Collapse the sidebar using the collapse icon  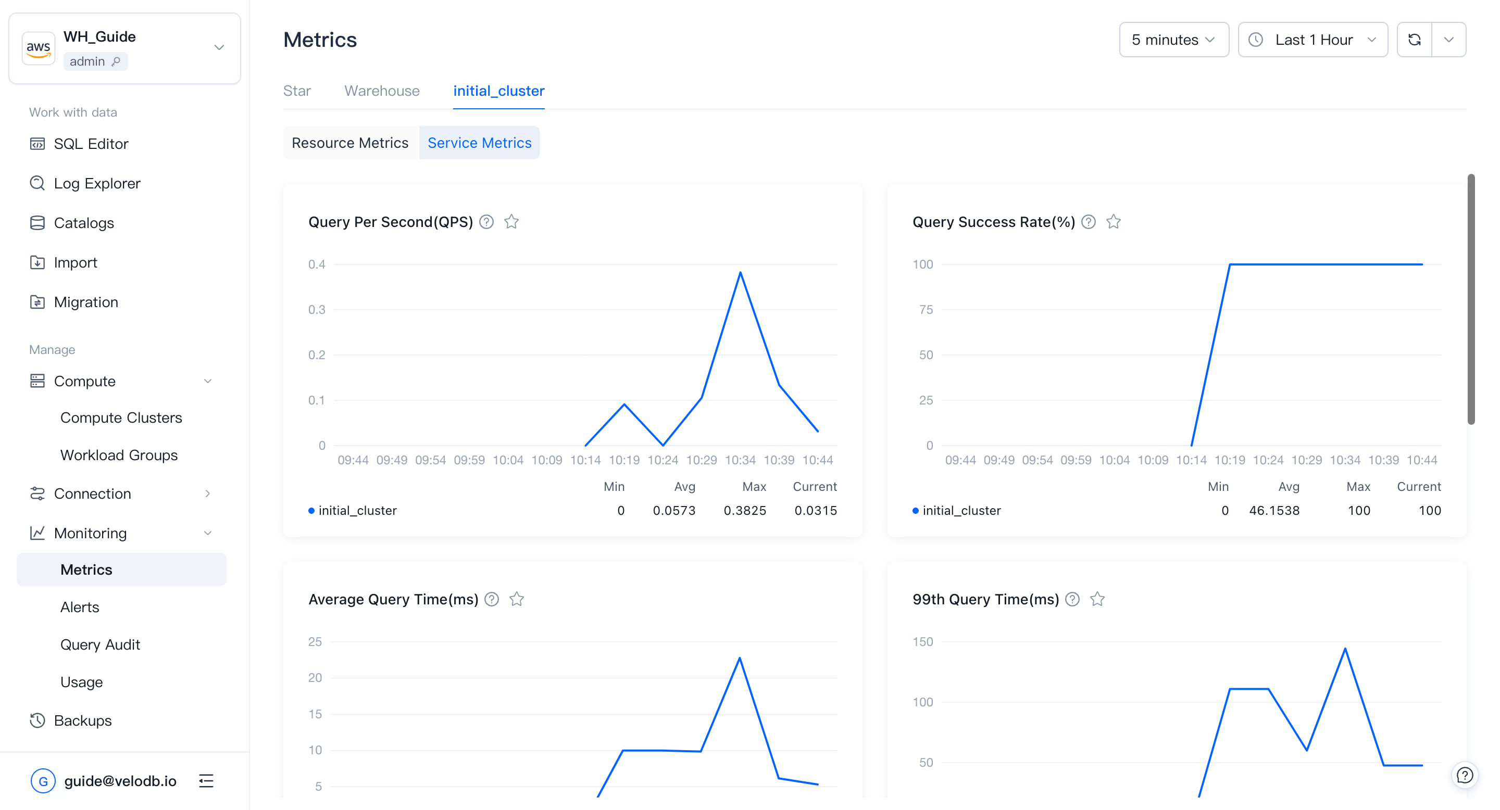coord(207,780)
